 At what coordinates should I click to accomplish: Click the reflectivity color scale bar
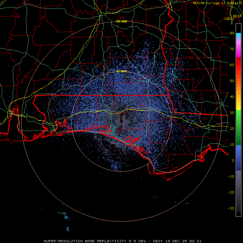click(x=238, y=120)
